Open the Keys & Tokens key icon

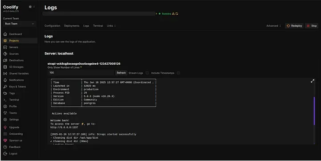coord(5,87)
